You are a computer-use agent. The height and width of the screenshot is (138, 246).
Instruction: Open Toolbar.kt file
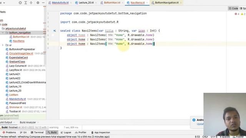pos(15,112)
